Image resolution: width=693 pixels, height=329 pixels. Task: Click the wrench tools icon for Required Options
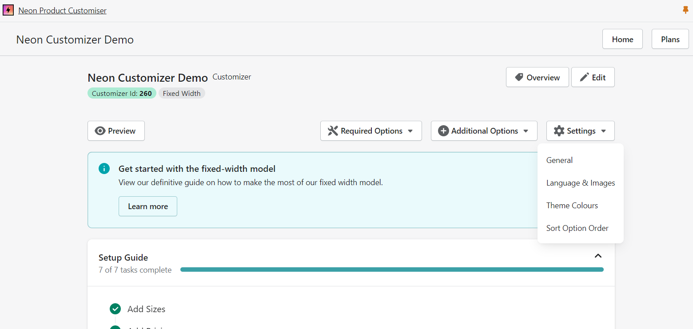(333, 131)
